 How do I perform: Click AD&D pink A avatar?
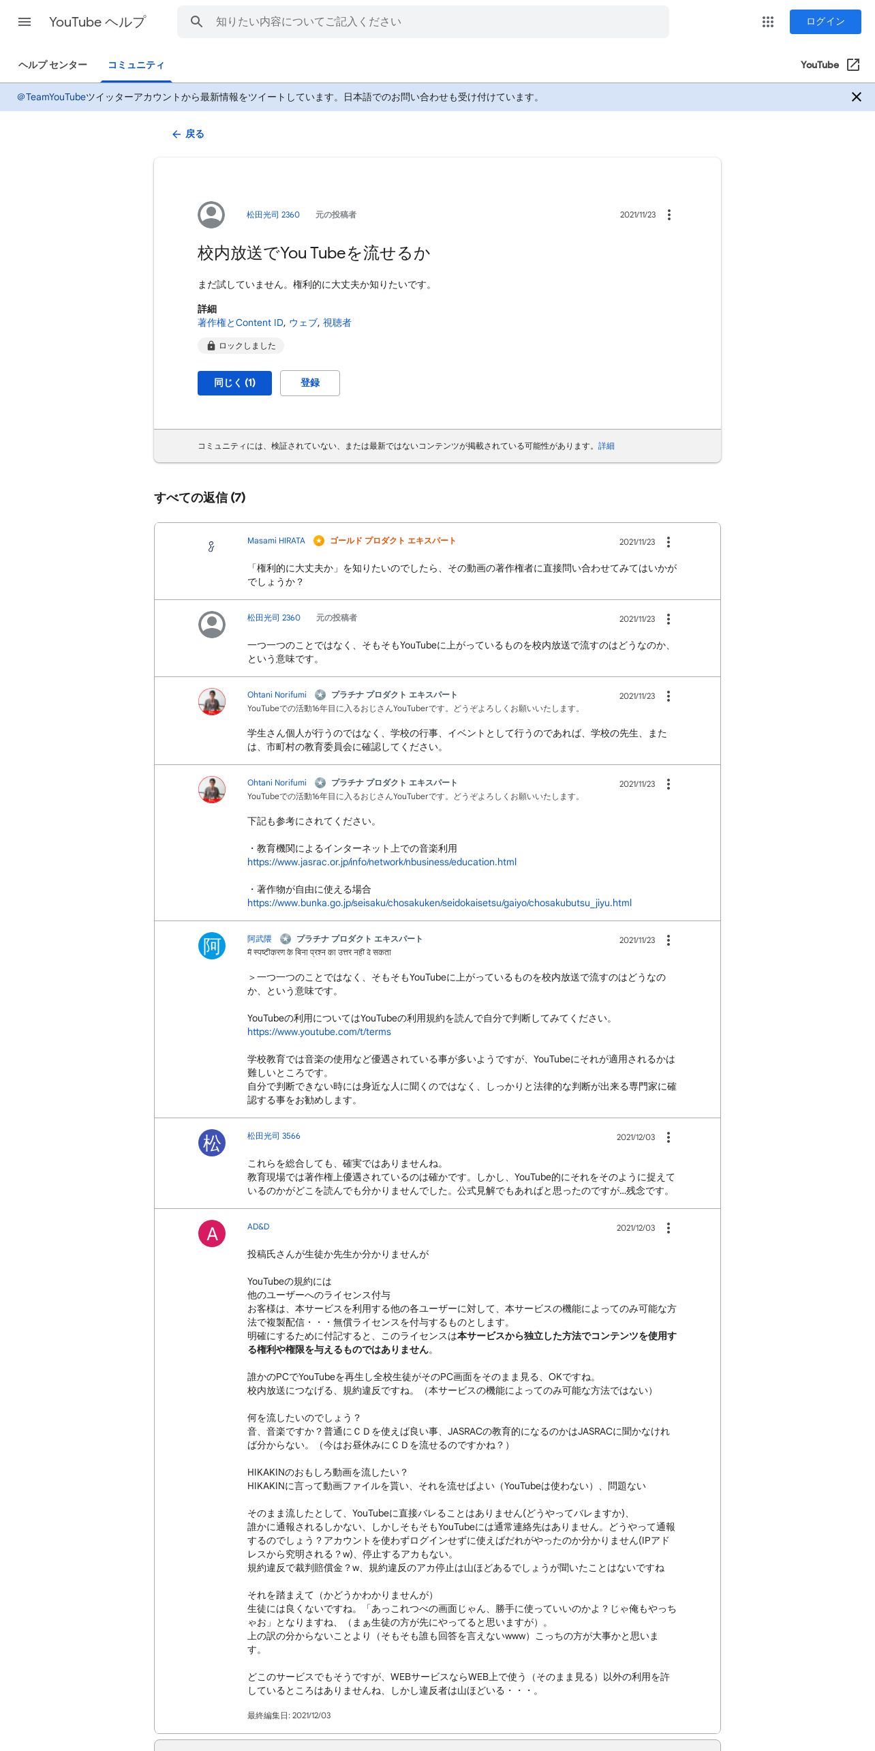pyautogui.click(x=212, y=1233)
